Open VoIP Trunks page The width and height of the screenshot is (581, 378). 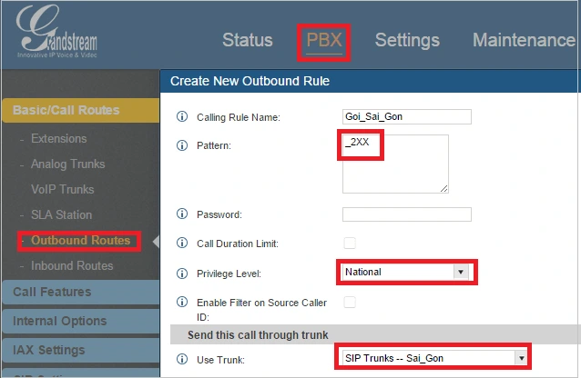[x=62, y=189]
